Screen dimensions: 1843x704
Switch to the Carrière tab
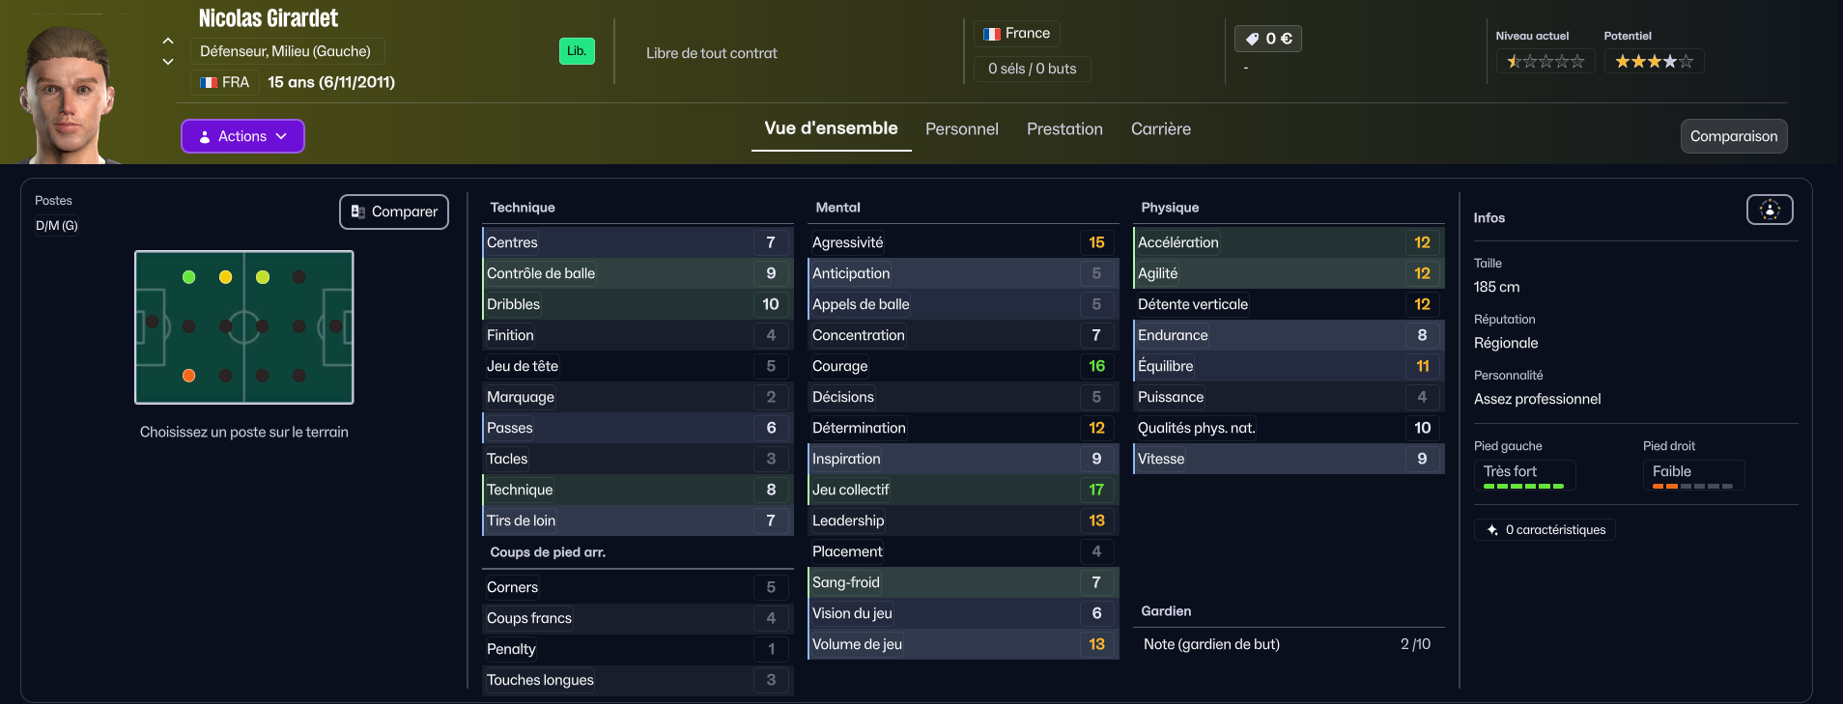click(x=1160, y=129)
